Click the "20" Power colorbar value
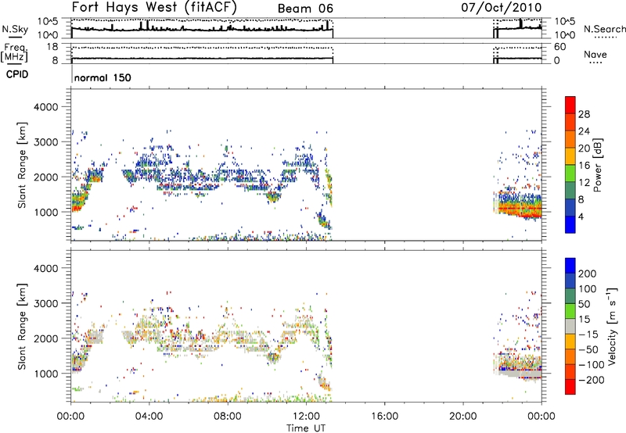Screen dimensions: 626x433 click(584, 149)
